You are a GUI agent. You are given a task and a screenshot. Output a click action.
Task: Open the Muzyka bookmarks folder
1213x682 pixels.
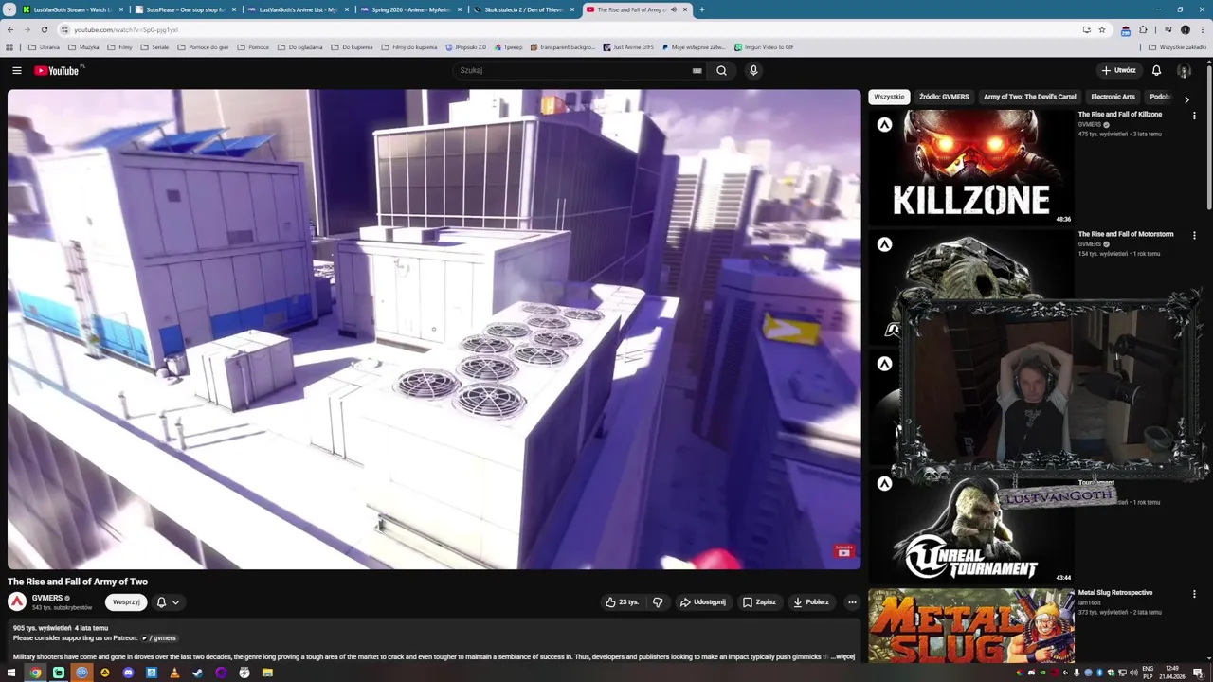pos(83,47)
